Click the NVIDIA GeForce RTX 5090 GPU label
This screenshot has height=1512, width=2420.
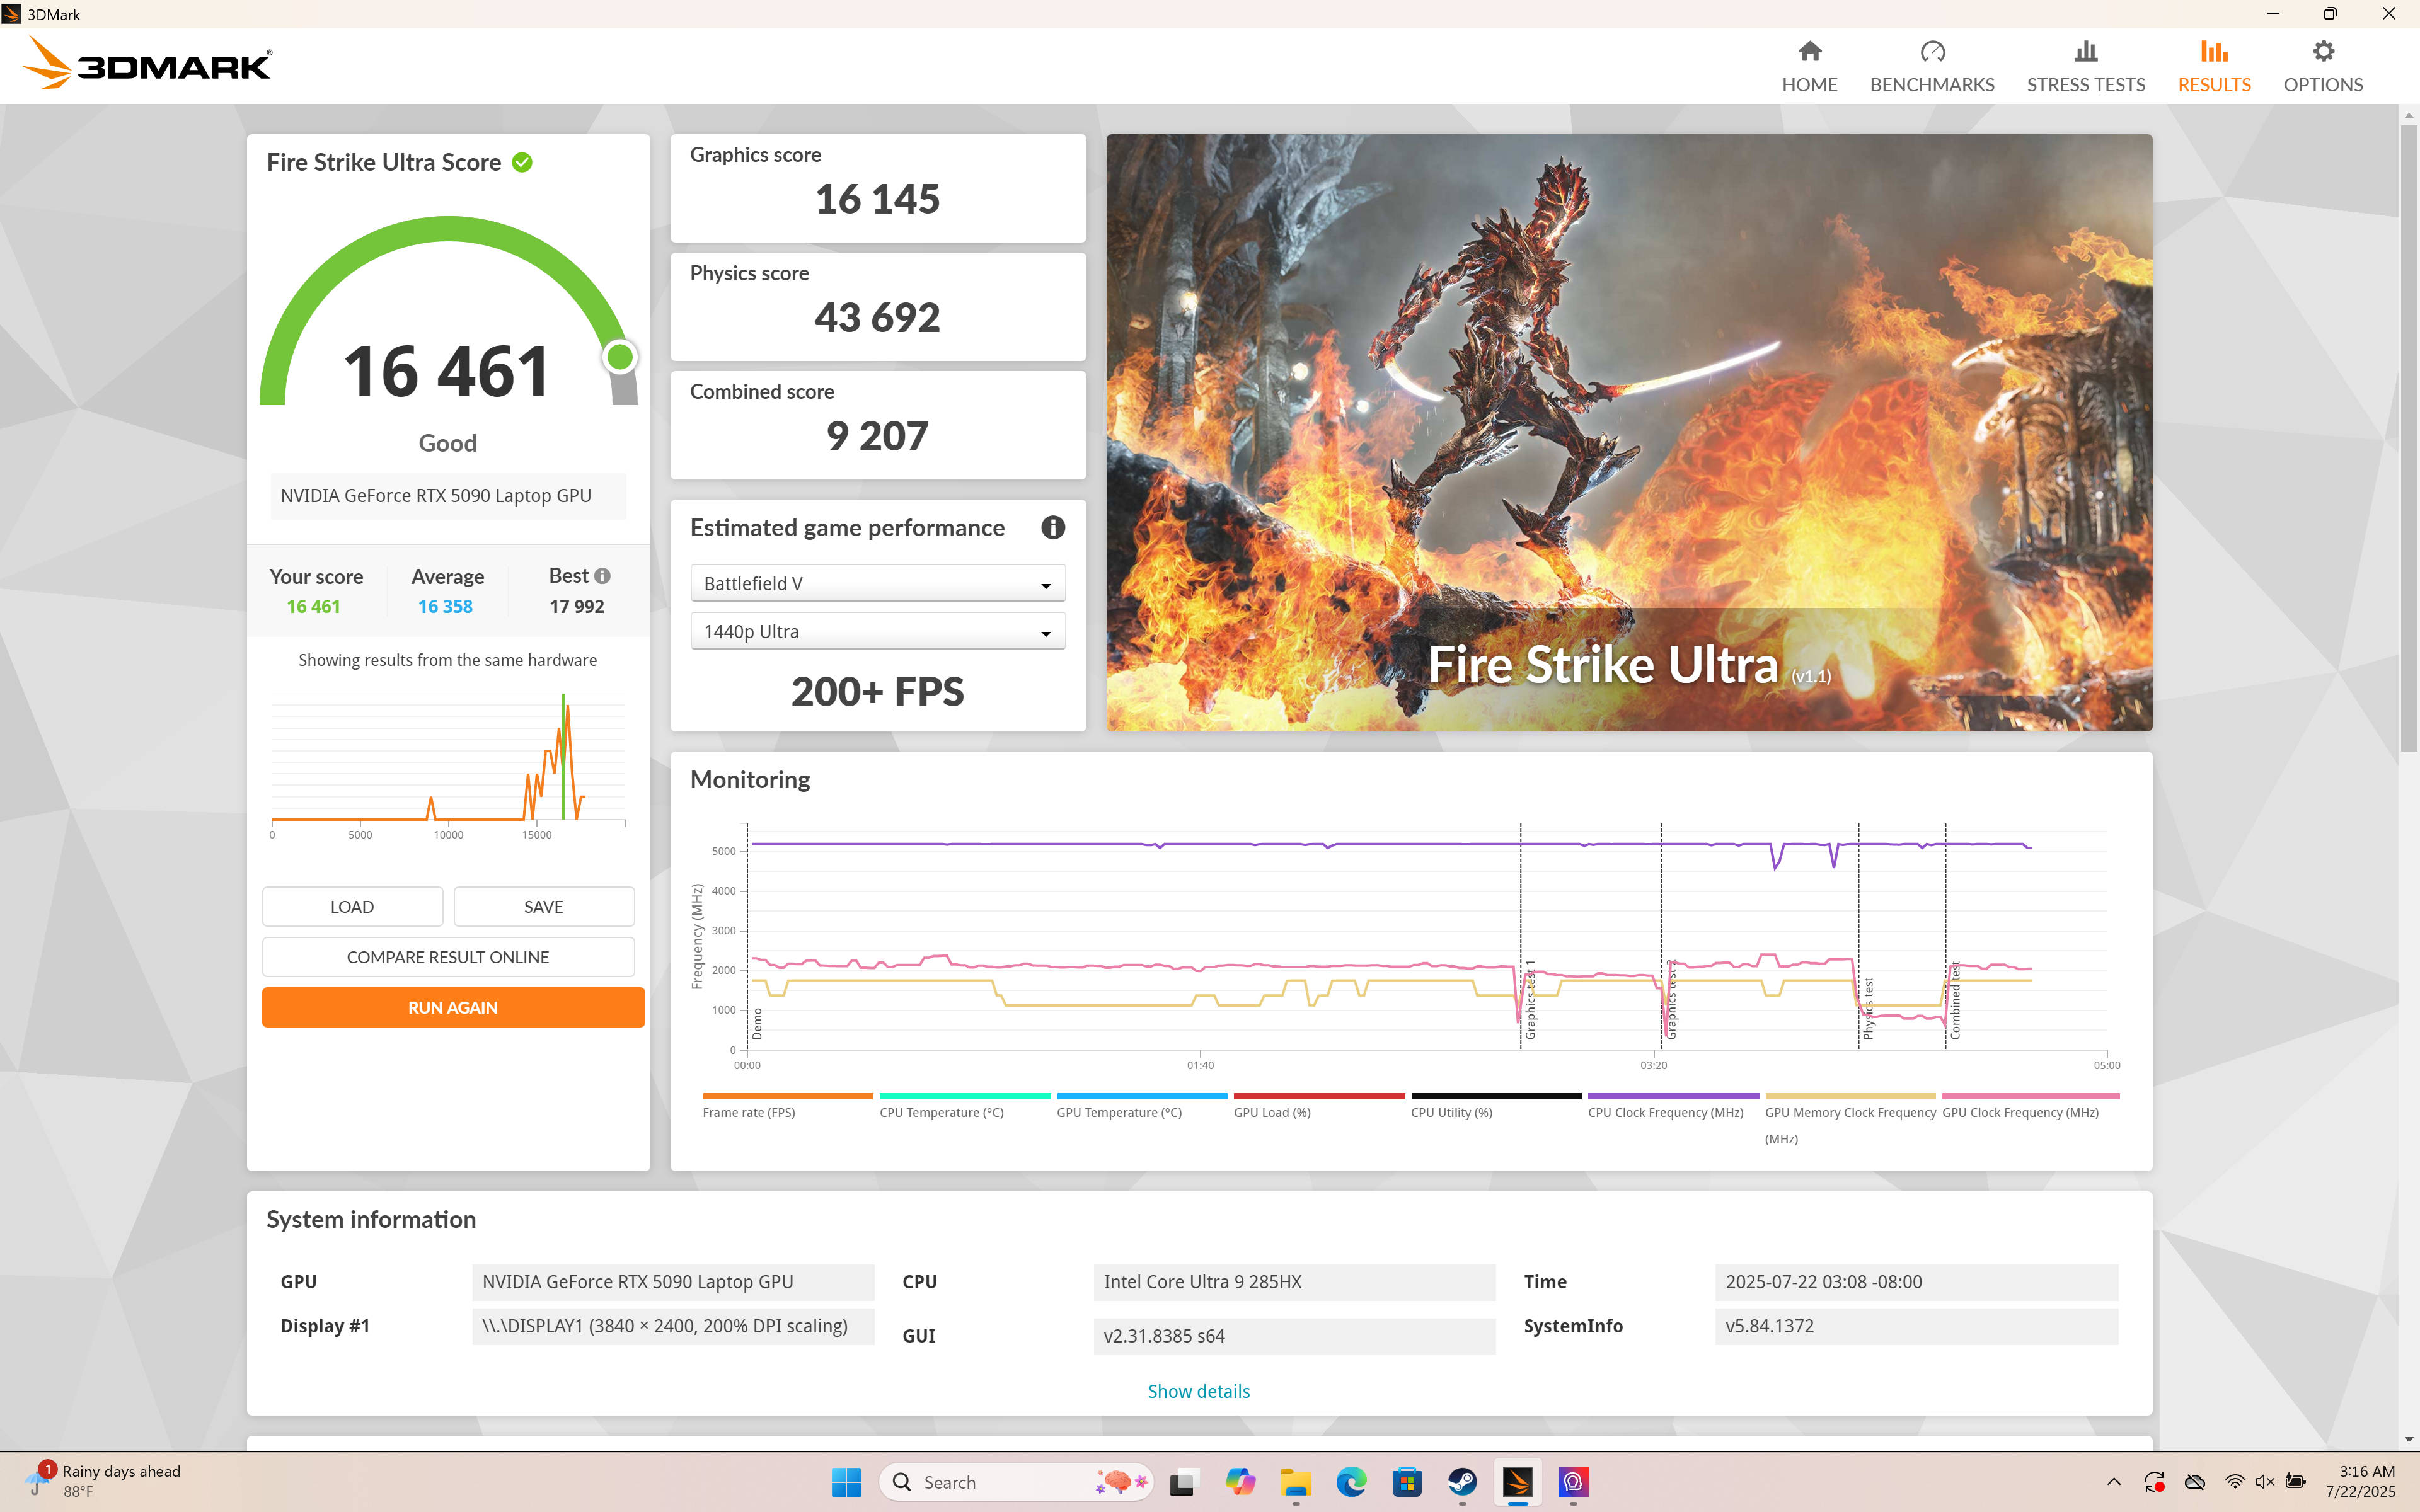[448, 496]
